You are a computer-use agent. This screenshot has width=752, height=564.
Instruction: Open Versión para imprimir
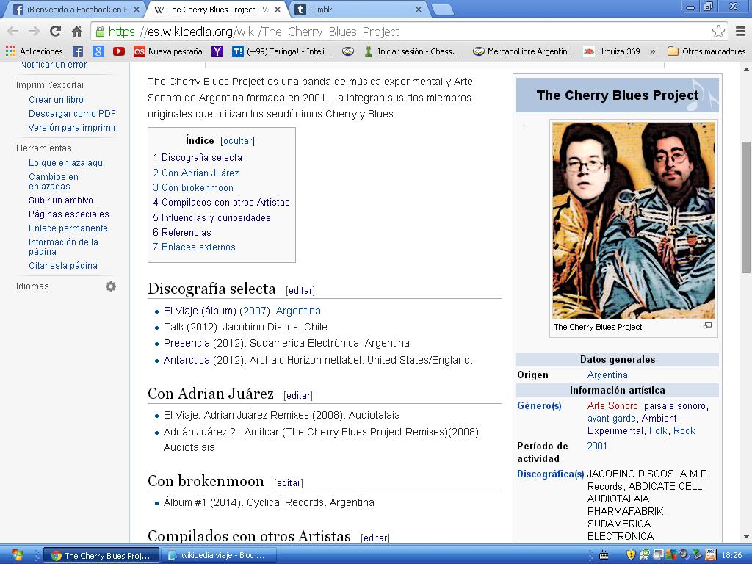click(73, 128)
